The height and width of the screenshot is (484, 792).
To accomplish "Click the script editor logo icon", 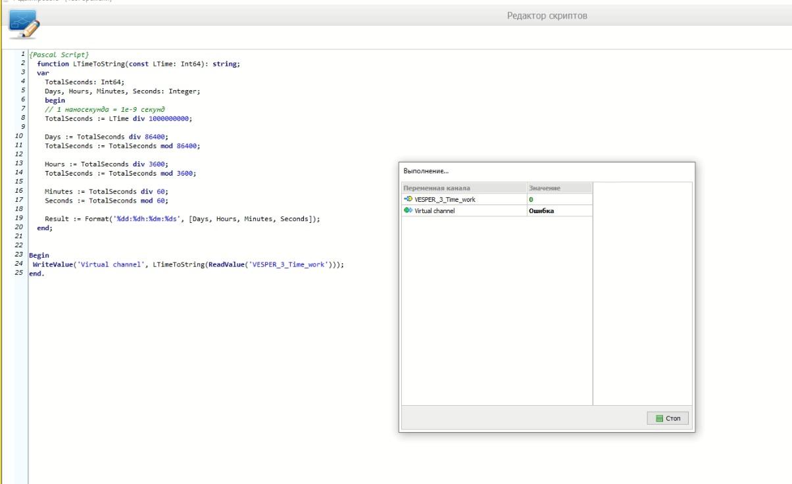I will (x=24, y=24).
